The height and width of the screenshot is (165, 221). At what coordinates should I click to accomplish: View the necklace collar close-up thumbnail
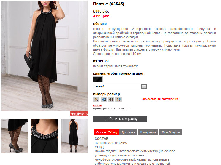44,136
